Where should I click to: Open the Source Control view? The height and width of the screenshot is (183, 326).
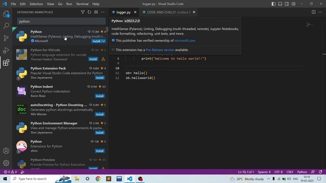pos(6,38)
